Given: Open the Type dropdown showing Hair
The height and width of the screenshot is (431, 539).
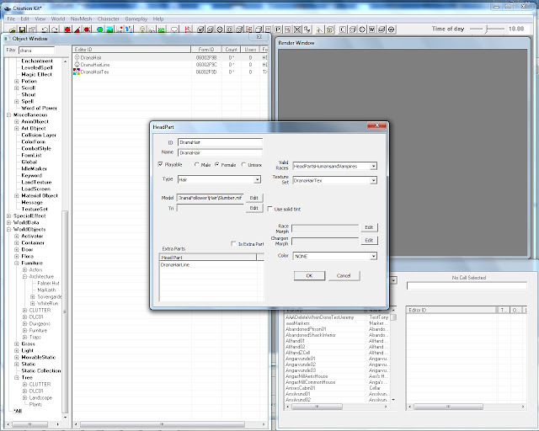Looking at the screenshot, I should (257, 179).
